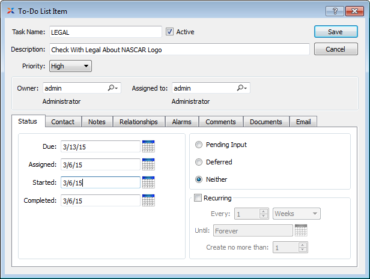The height and width of the screenshot is (279, 370).
Task: Click the xTuple logo in title bar
Action: pyautogui.click(x=11, y=11)
